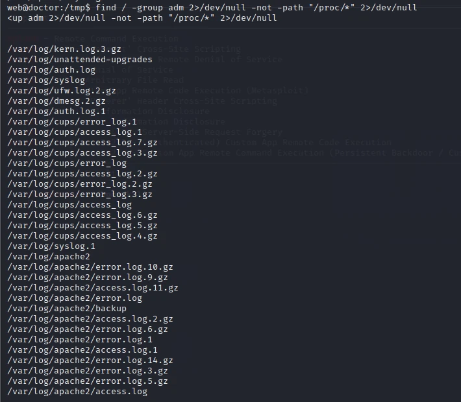Click the /var/log/cups/error_log entry
This screenshot has height=402, width=461.
tap(67, 163)
